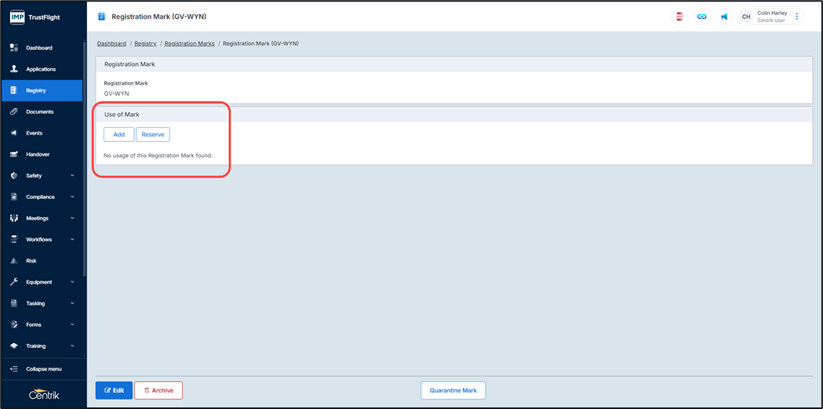This screenshot has height=409, width=823.
Task: Click the Workflows sidebar icon
Action: [x=15, y=240]
